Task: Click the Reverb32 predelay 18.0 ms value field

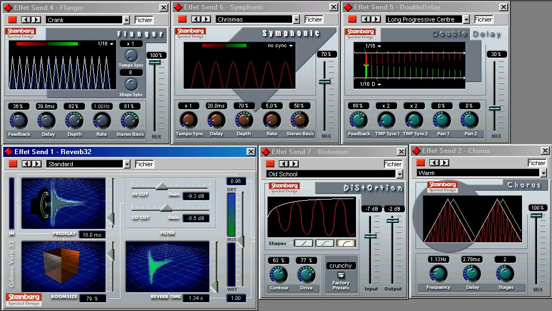Action: [x=92, y=234]
